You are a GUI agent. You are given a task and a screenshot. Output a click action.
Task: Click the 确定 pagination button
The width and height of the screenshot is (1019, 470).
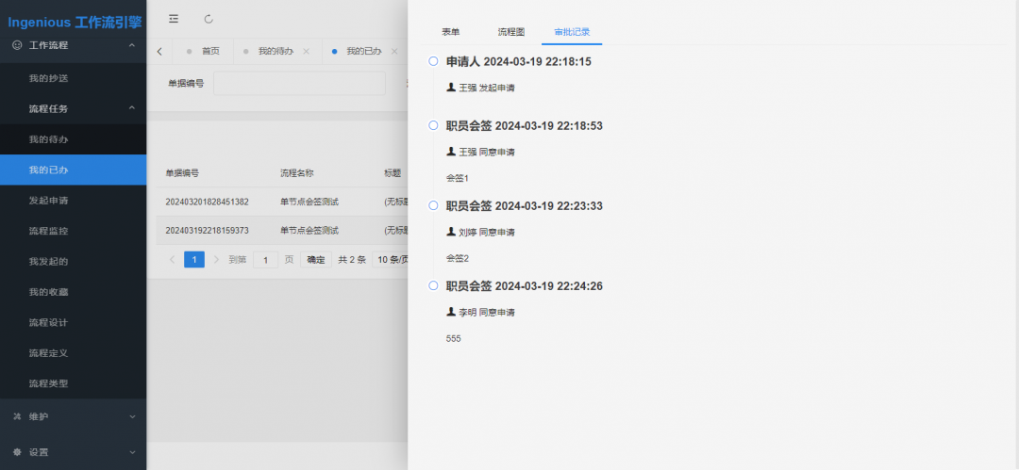[316, 260]
